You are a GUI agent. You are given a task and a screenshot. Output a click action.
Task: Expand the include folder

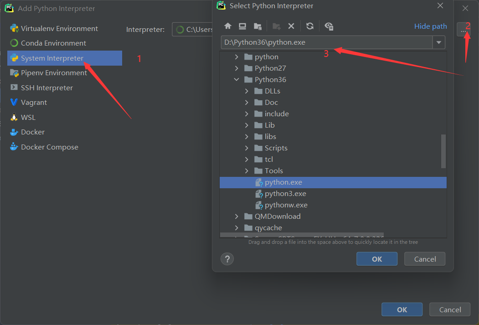(x=247, y=113)
